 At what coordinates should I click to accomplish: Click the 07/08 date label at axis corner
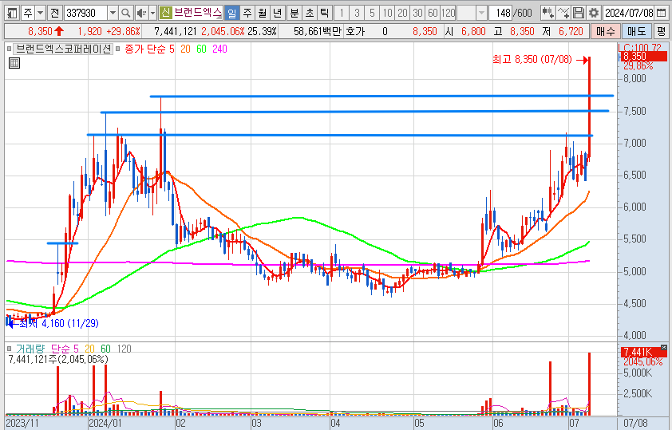tap(635, 424)
